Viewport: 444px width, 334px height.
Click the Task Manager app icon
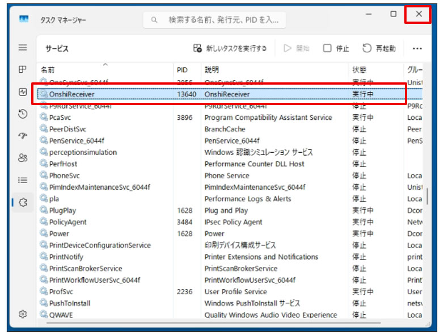click(x=24, y=19)
